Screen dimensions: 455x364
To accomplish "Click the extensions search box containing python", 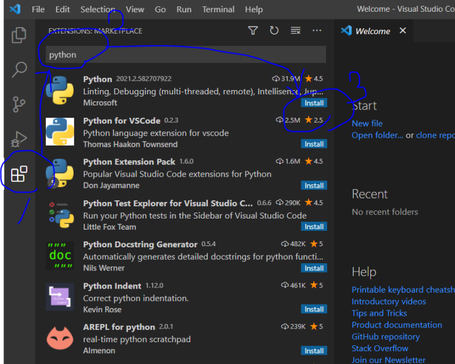I will click(x=186, y=55).
